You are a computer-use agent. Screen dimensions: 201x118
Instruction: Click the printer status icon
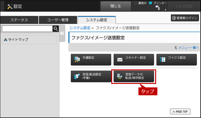pos(158,8)
